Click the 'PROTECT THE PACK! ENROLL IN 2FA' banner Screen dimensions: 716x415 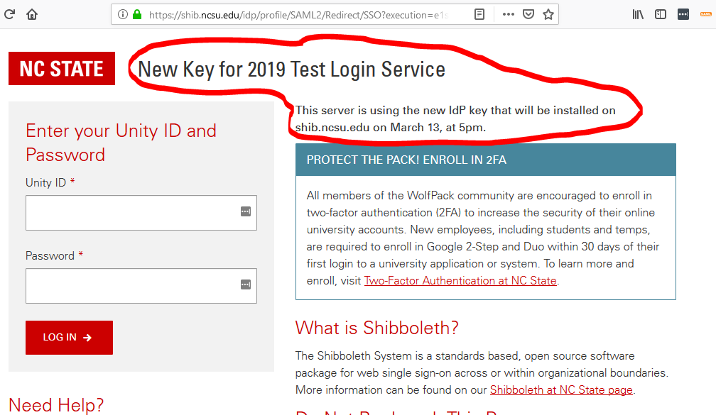(x=485, y=160)
